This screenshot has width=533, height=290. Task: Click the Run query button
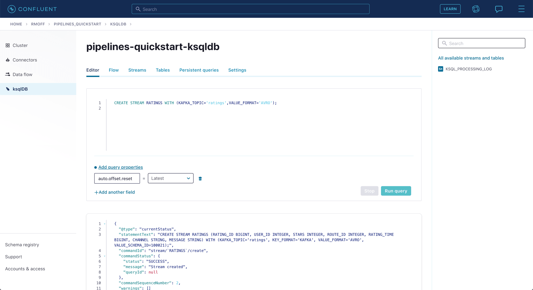[x=396, y=191]
